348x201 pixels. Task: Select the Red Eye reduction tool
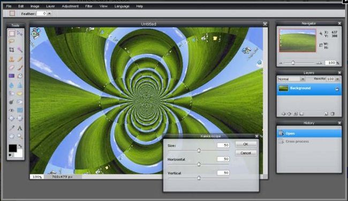click(12, 110)
